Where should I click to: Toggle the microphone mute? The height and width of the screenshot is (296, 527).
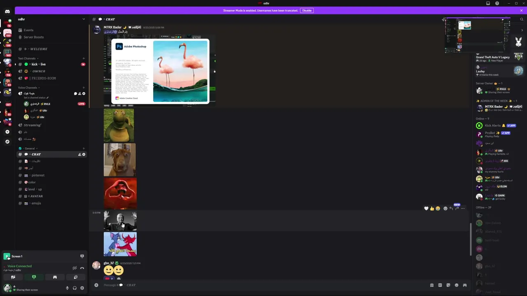67,288
